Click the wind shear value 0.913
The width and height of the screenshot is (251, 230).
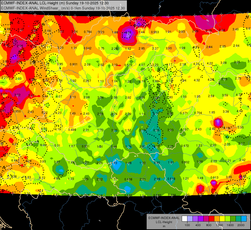pos(215,178)
